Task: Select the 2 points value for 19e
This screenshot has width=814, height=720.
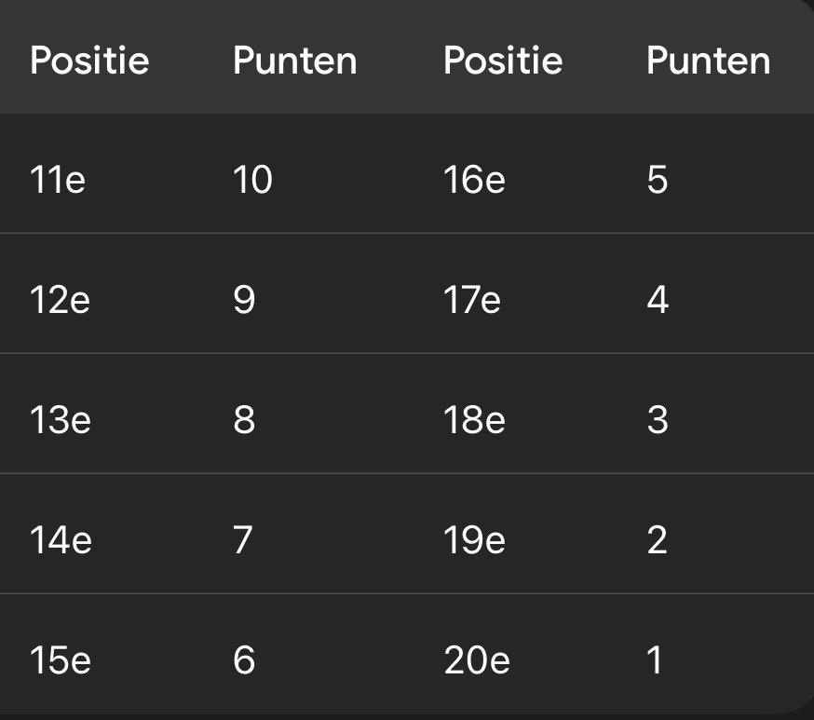Action: [658, 539]
